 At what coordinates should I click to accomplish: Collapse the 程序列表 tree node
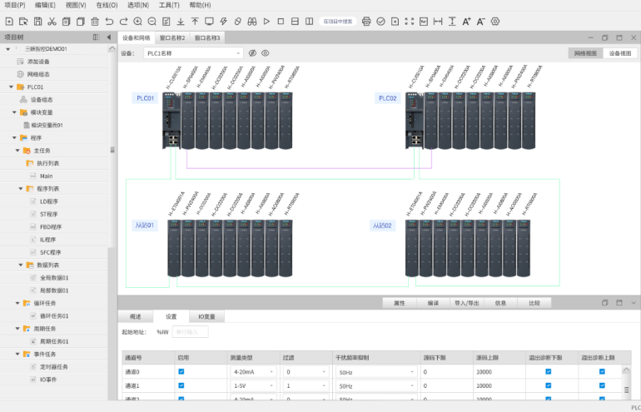point(21,189)
